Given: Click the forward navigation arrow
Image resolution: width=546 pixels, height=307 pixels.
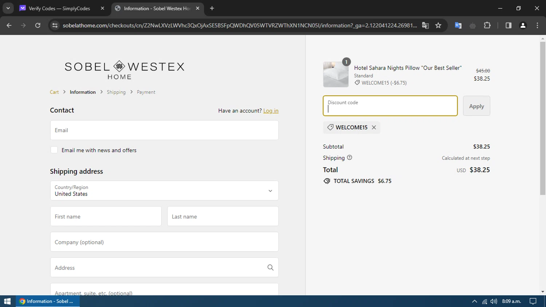Looking at the screenshot, I should click(x=23, y=25).
